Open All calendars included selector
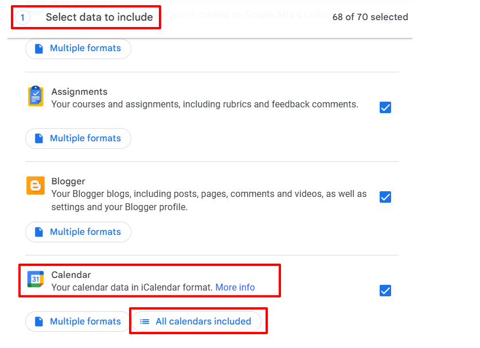Viewport: 480px width, 348px height. [198, 321]
